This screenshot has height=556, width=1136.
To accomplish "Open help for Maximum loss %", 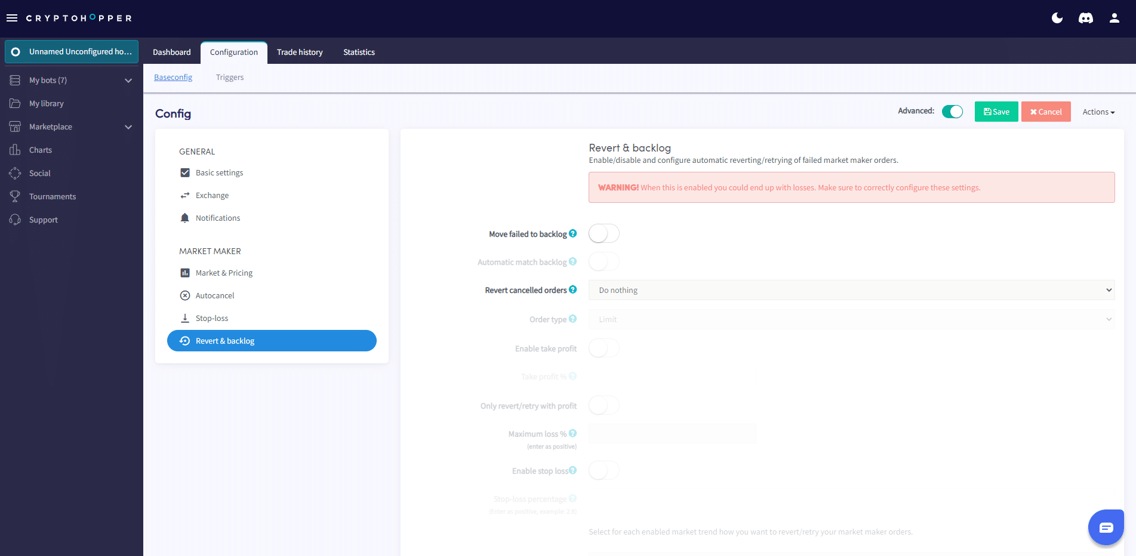I will [573, 433].
